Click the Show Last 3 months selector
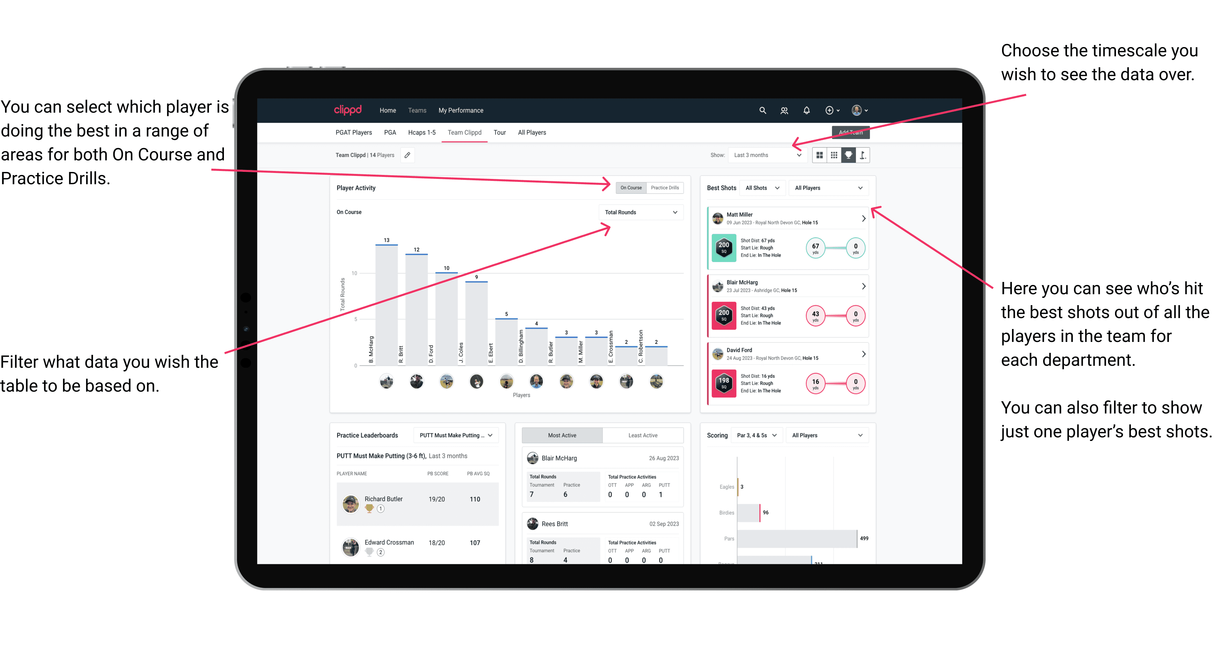The height and width of the screenshot is (656, 1219). (767, 155)
